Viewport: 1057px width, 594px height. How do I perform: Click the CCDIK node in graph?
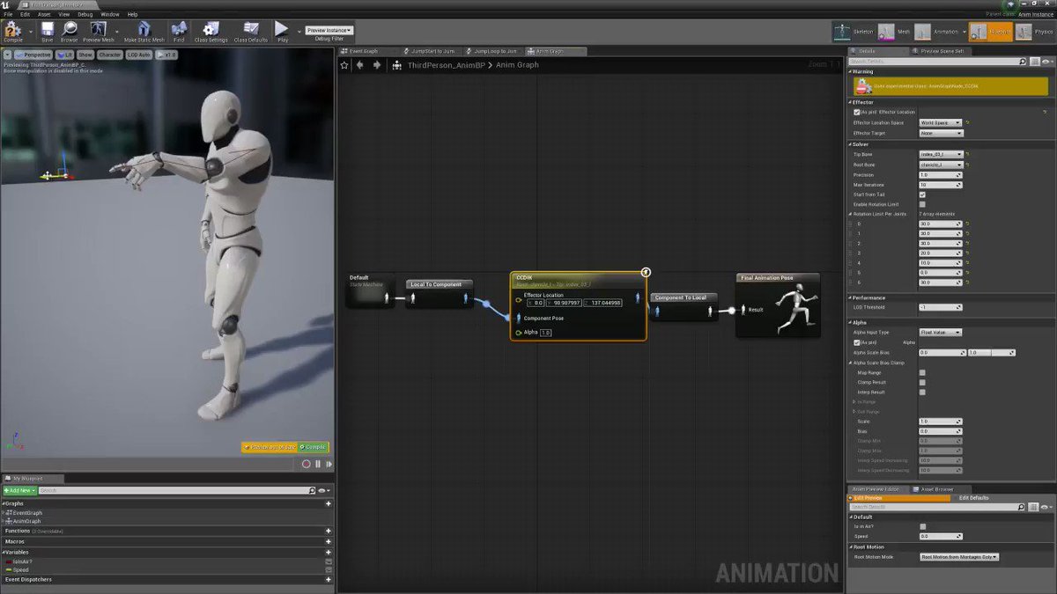click(578, 306)
